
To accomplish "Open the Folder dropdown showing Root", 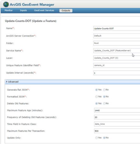I will pos(117,43).
